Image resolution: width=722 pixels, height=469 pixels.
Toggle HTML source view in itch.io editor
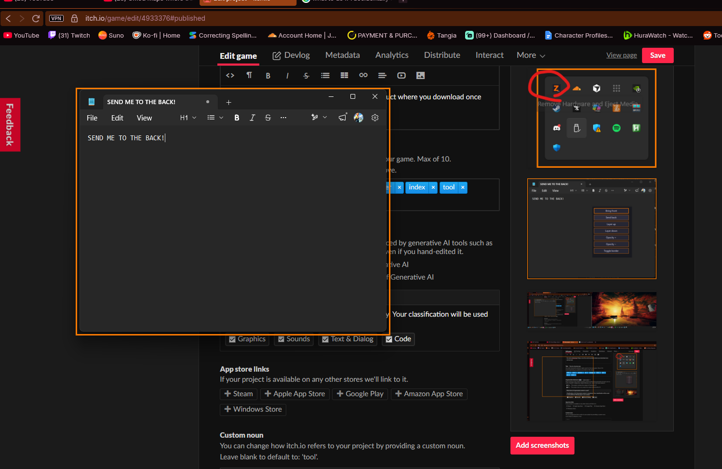click(x=230, y=75)
